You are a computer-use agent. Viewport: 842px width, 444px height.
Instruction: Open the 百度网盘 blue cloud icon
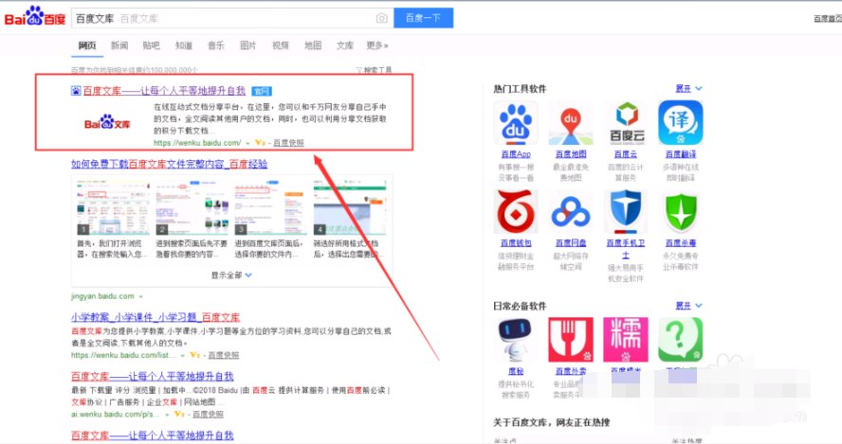(x=570, y=212)
